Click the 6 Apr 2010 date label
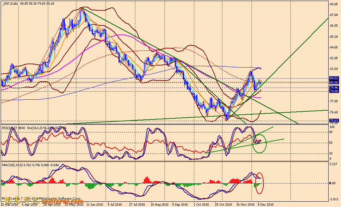Screen dimensions: 341x207 coord(29,204)
